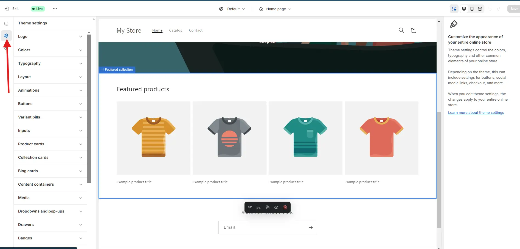Move section up in floating toolbar
The image size is (520, 249).
250,207
